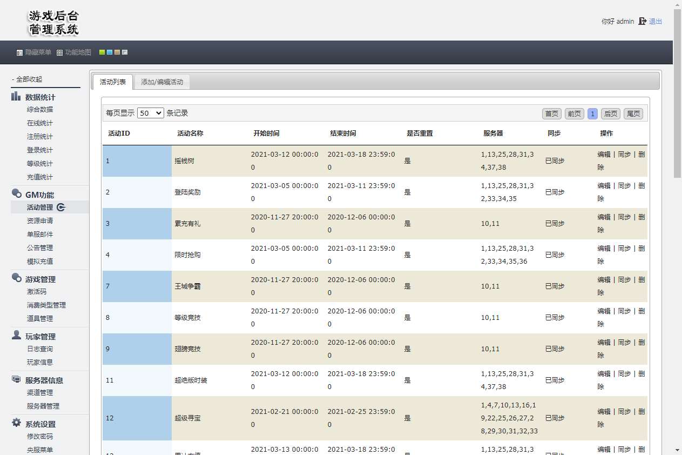This screenshot has height=455, width=682.
Task: Select the 活动列表 tab
Action: 113,82
